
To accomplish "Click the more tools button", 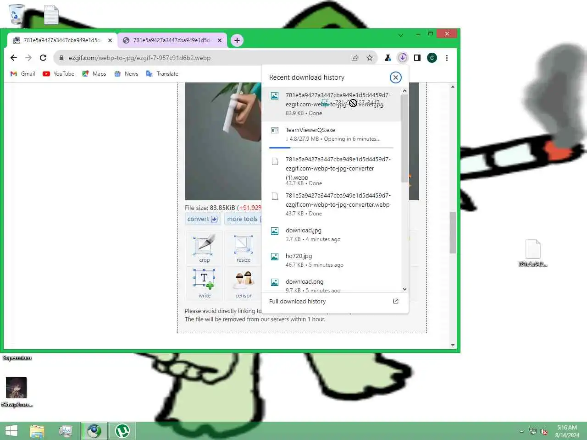I will tap(244, 219).
